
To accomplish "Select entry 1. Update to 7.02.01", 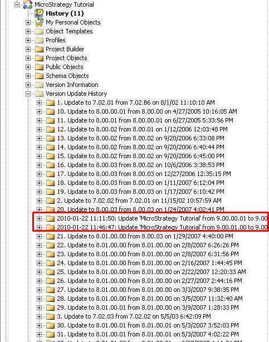I will pos(136,102).
